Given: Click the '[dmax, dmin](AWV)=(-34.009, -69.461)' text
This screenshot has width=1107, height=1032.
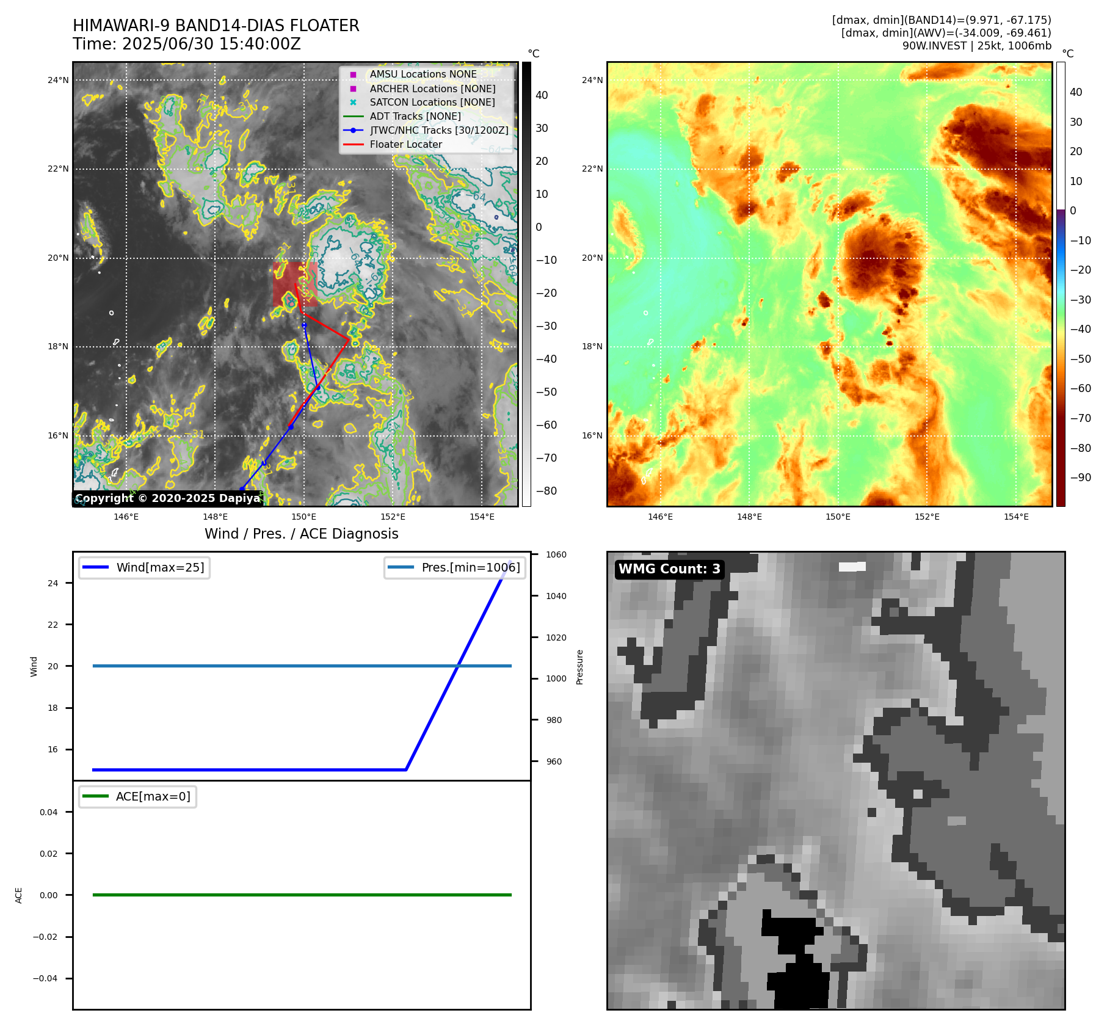Looking at the screenshot, I should (946, 33).
